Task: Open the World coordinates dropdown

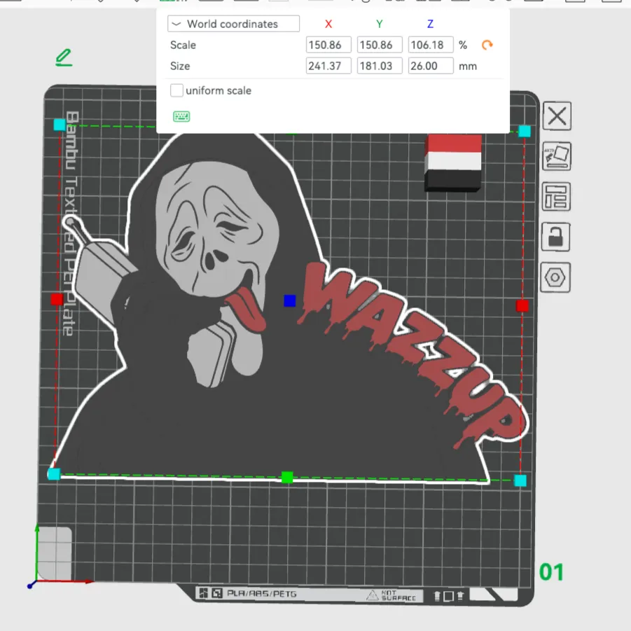Action: (233, 24)
